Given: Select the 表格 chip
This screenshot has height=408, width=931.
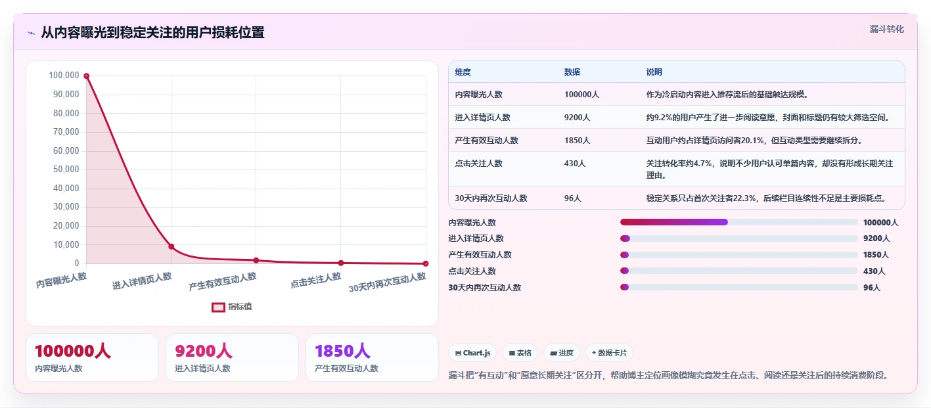Looking at the screenshot, I should click(x=520, y=353).
